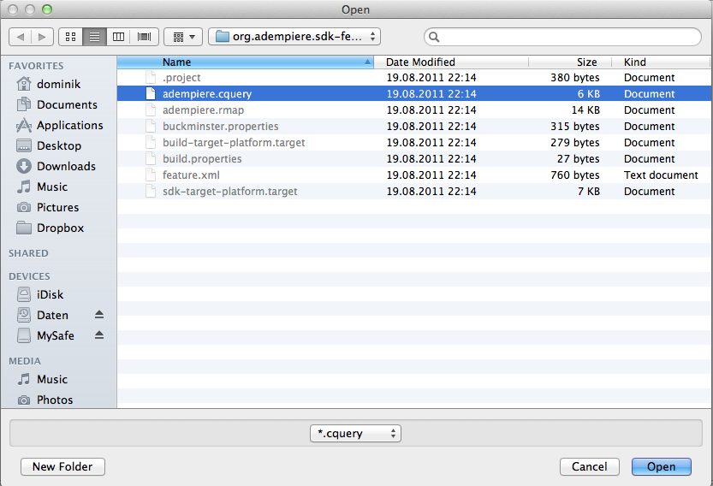Zoom the window with the green button
This screenshot has width=713, height=486.
click(47, 9)
